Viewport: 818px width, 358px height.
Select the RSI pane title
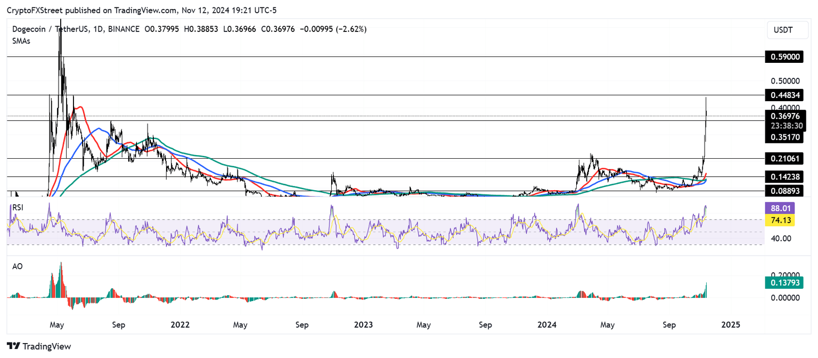[18, 207]
